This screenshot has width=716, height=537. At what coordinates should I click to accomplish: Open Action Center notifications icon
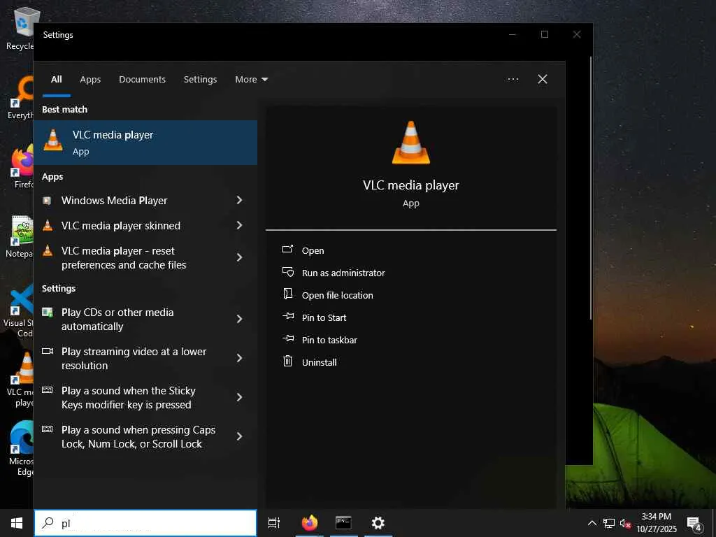(694, 524)
